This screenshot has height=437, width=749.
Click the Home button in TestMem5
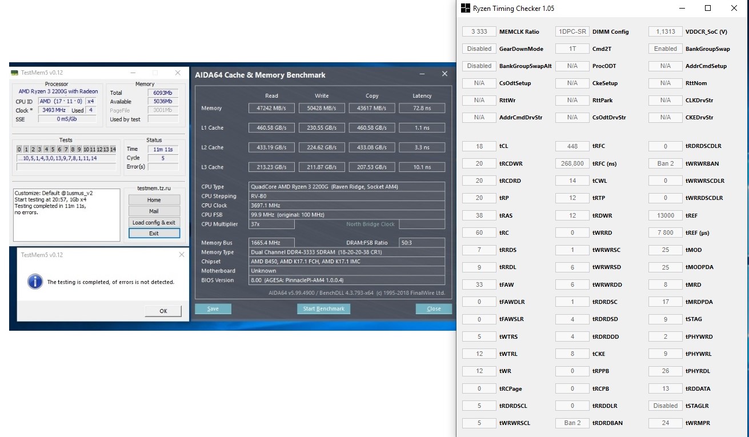(154, 200)
